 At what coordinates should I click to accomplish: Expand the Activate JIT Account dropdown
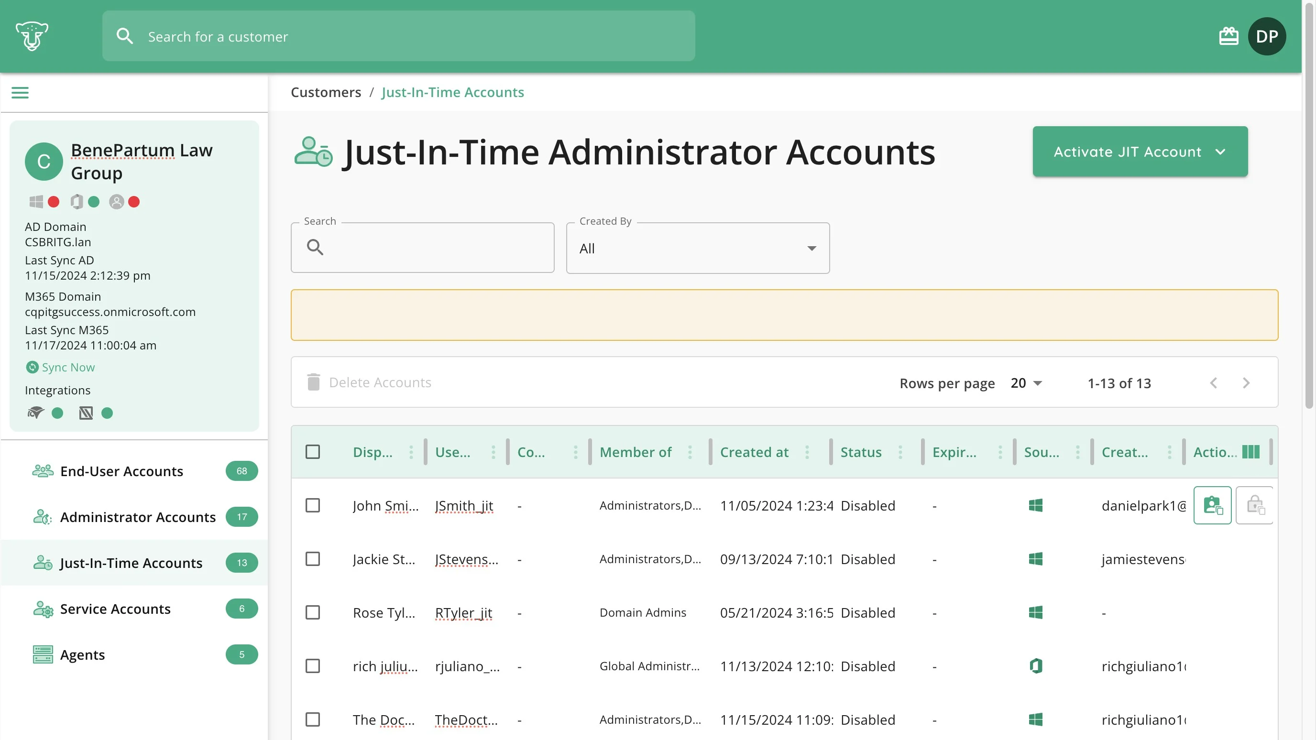[x=1140, y=152]
